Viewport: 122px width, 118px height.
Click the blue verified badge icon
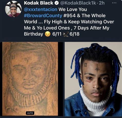(x=57, y=3)
